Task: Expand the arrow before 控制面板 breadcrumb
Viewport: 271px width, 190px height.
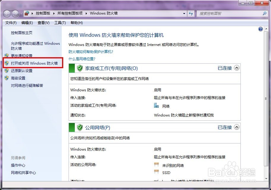Action: tap(32, 13)
